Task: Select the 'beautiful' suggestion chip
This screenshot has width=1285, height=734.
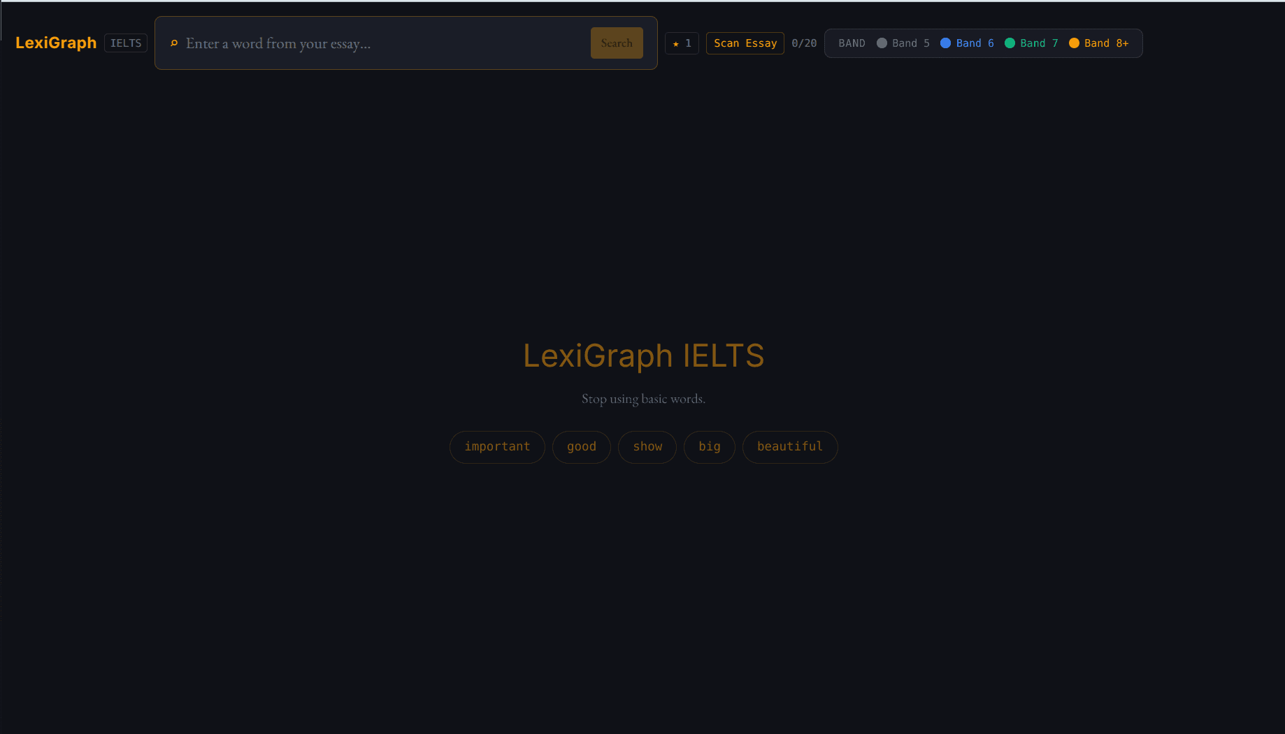Action: point(790,447)
